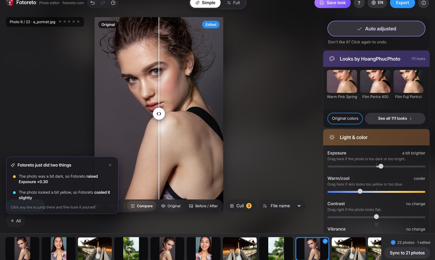Switch to Full mode tab

233,3
